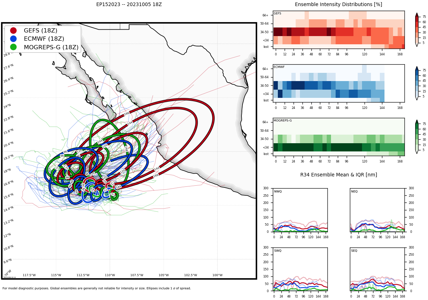Click the '<34' row label of the MOGREPS-G heatmap
The image size is (428, 300).
tap(266, 147)
